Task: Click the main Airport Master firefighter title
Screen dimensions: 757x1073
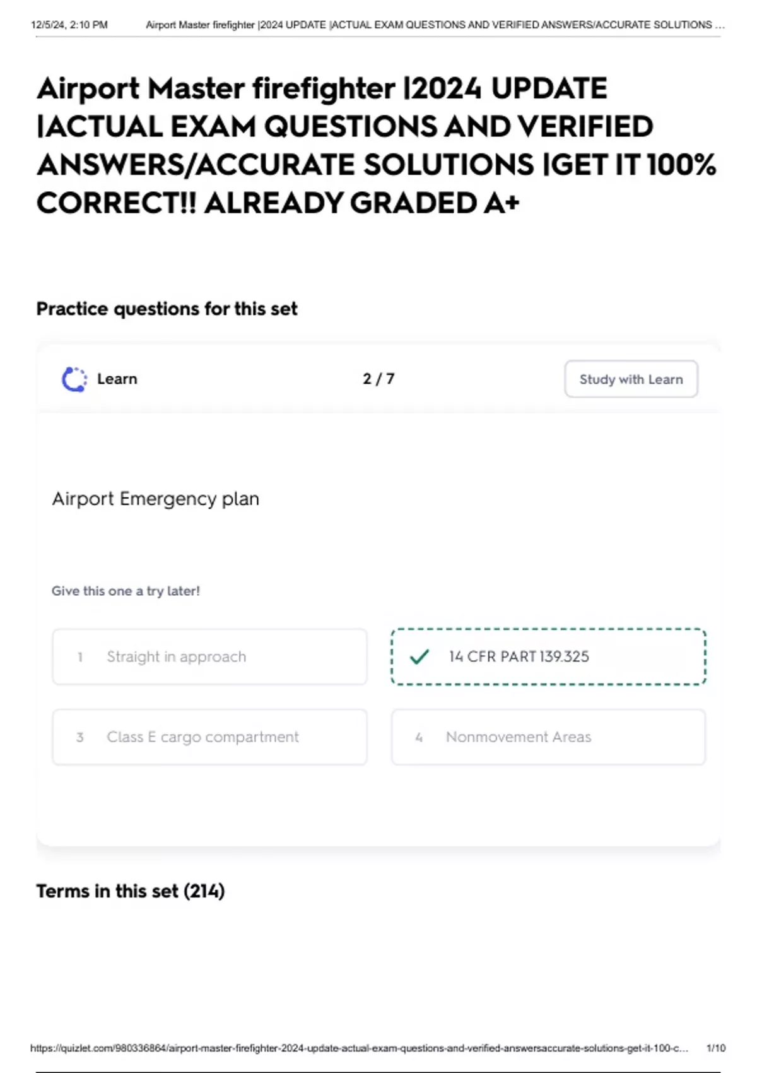Action: click(x=376, y=145)
